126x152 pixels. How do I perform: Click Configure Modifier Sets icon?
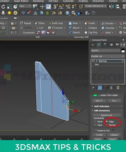(x=118, y=88)
